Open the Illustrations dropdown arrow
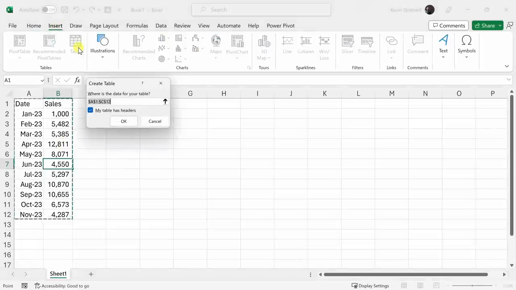516x290 pixels. pos(102,57)
